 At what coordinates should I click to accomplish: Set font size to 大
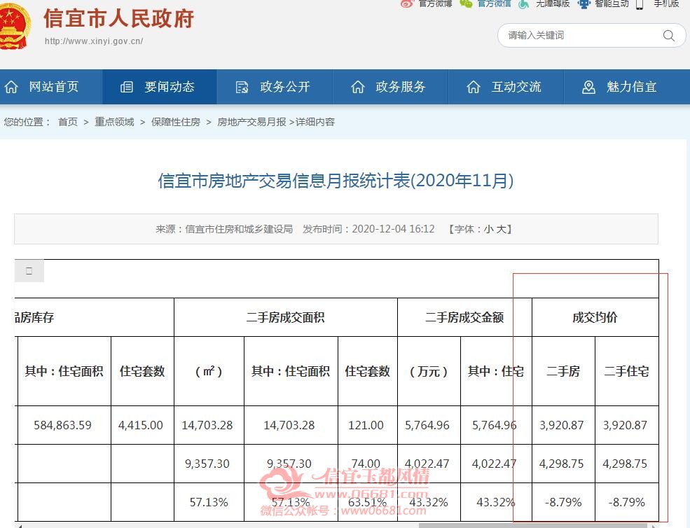click(501, 229)
